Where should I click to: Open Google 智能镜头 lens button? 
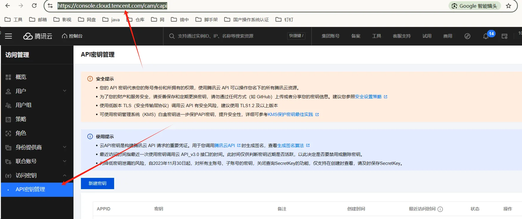point(474,6)
